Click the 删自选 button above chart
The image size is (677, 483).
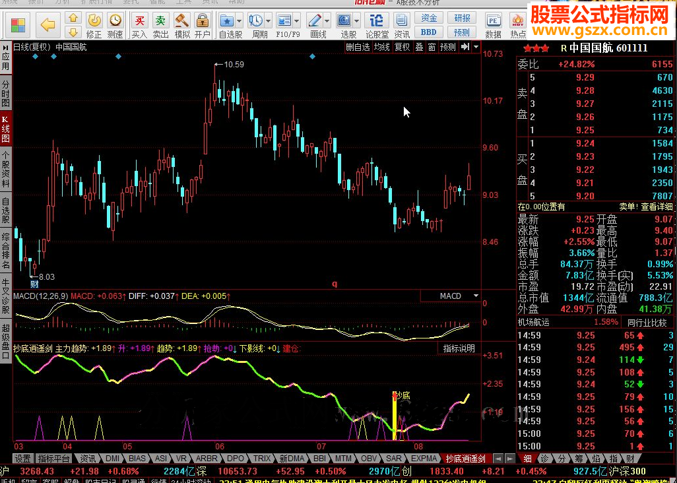coord(358,47)
